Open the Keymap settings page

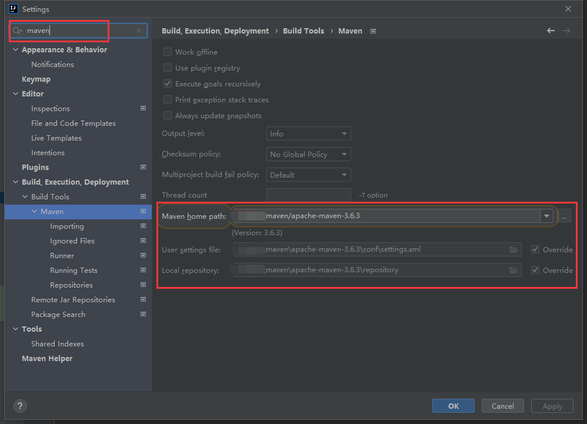pos(36,79)
